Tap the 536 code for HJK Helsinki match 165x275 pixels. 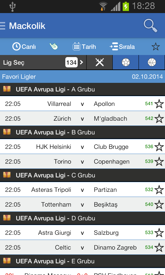pyautogui.click(x=149, y=146)
